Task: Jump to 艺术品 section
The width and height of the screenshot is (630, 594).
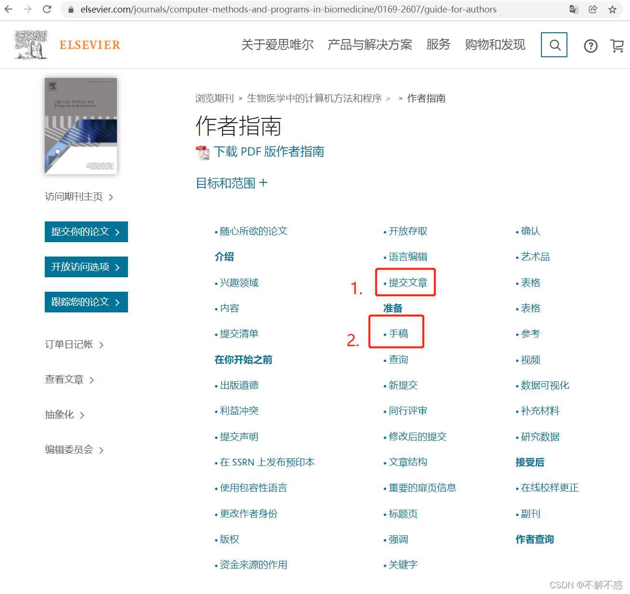Action: (x=536, y=257)
